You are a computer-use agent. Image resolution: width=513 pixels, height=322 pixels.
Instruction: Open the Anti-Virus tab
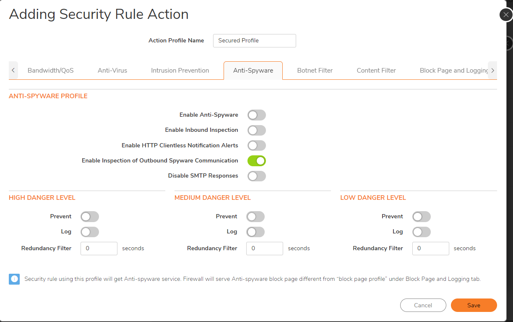112,70
